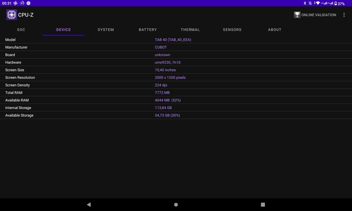352x211 pixels.
Task: Select the Available RAM label
Action: tap(17, 100)
